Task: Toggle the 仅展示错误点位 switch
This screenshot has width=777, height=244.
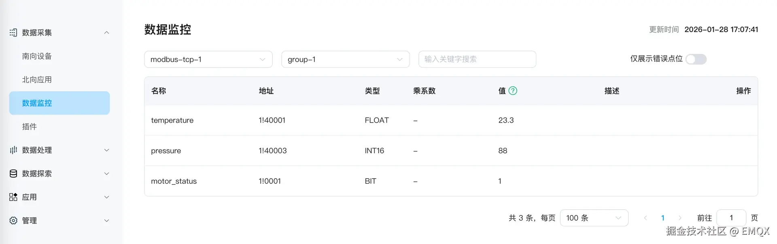Action: point(696,59)
